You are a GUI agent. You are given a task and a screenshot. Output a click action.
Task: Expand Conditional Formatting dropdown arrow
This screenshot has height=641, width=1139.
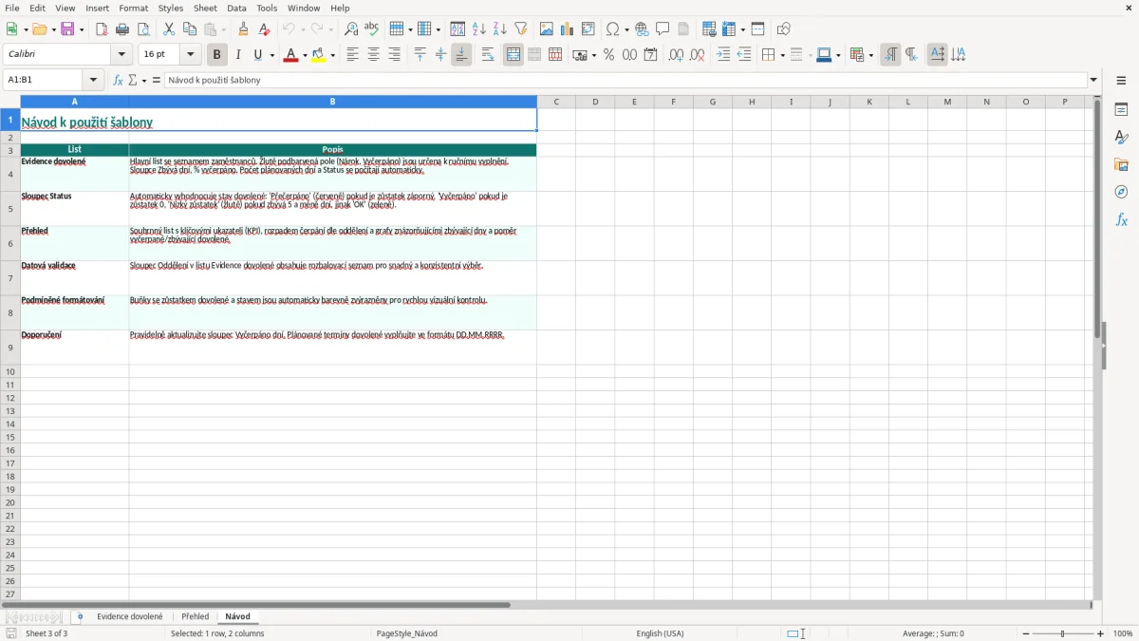870,55
